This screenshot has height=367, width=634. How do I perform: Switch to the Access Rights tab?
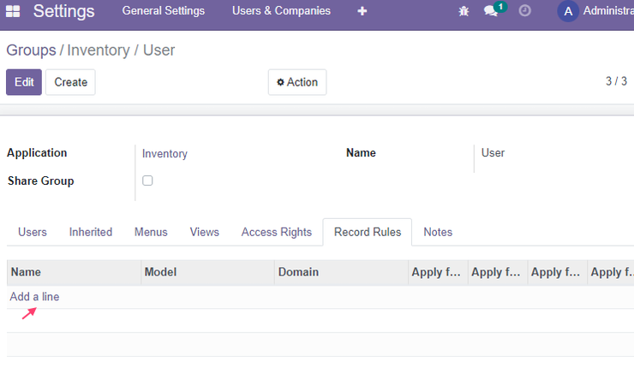click(277, 232)
